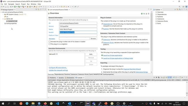
Task: Open the Declaration view tab
Action: [70, 78]
